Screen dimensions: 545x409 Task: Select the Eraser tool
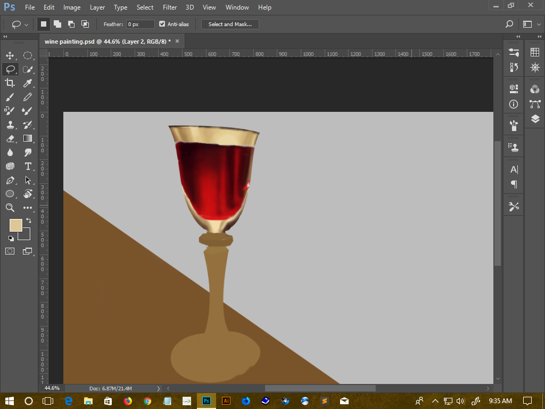point(10,138)
